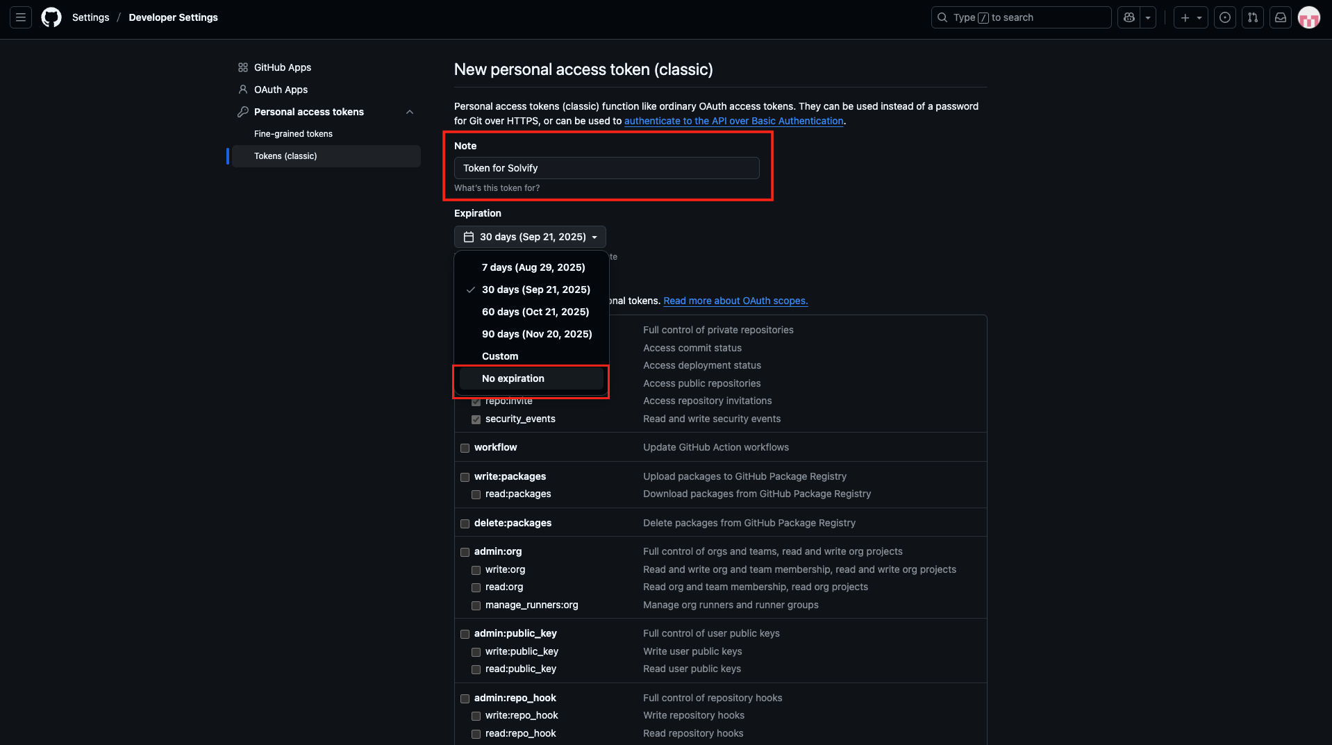Collapse the Personal access tokens section

[x=410, y=112]
